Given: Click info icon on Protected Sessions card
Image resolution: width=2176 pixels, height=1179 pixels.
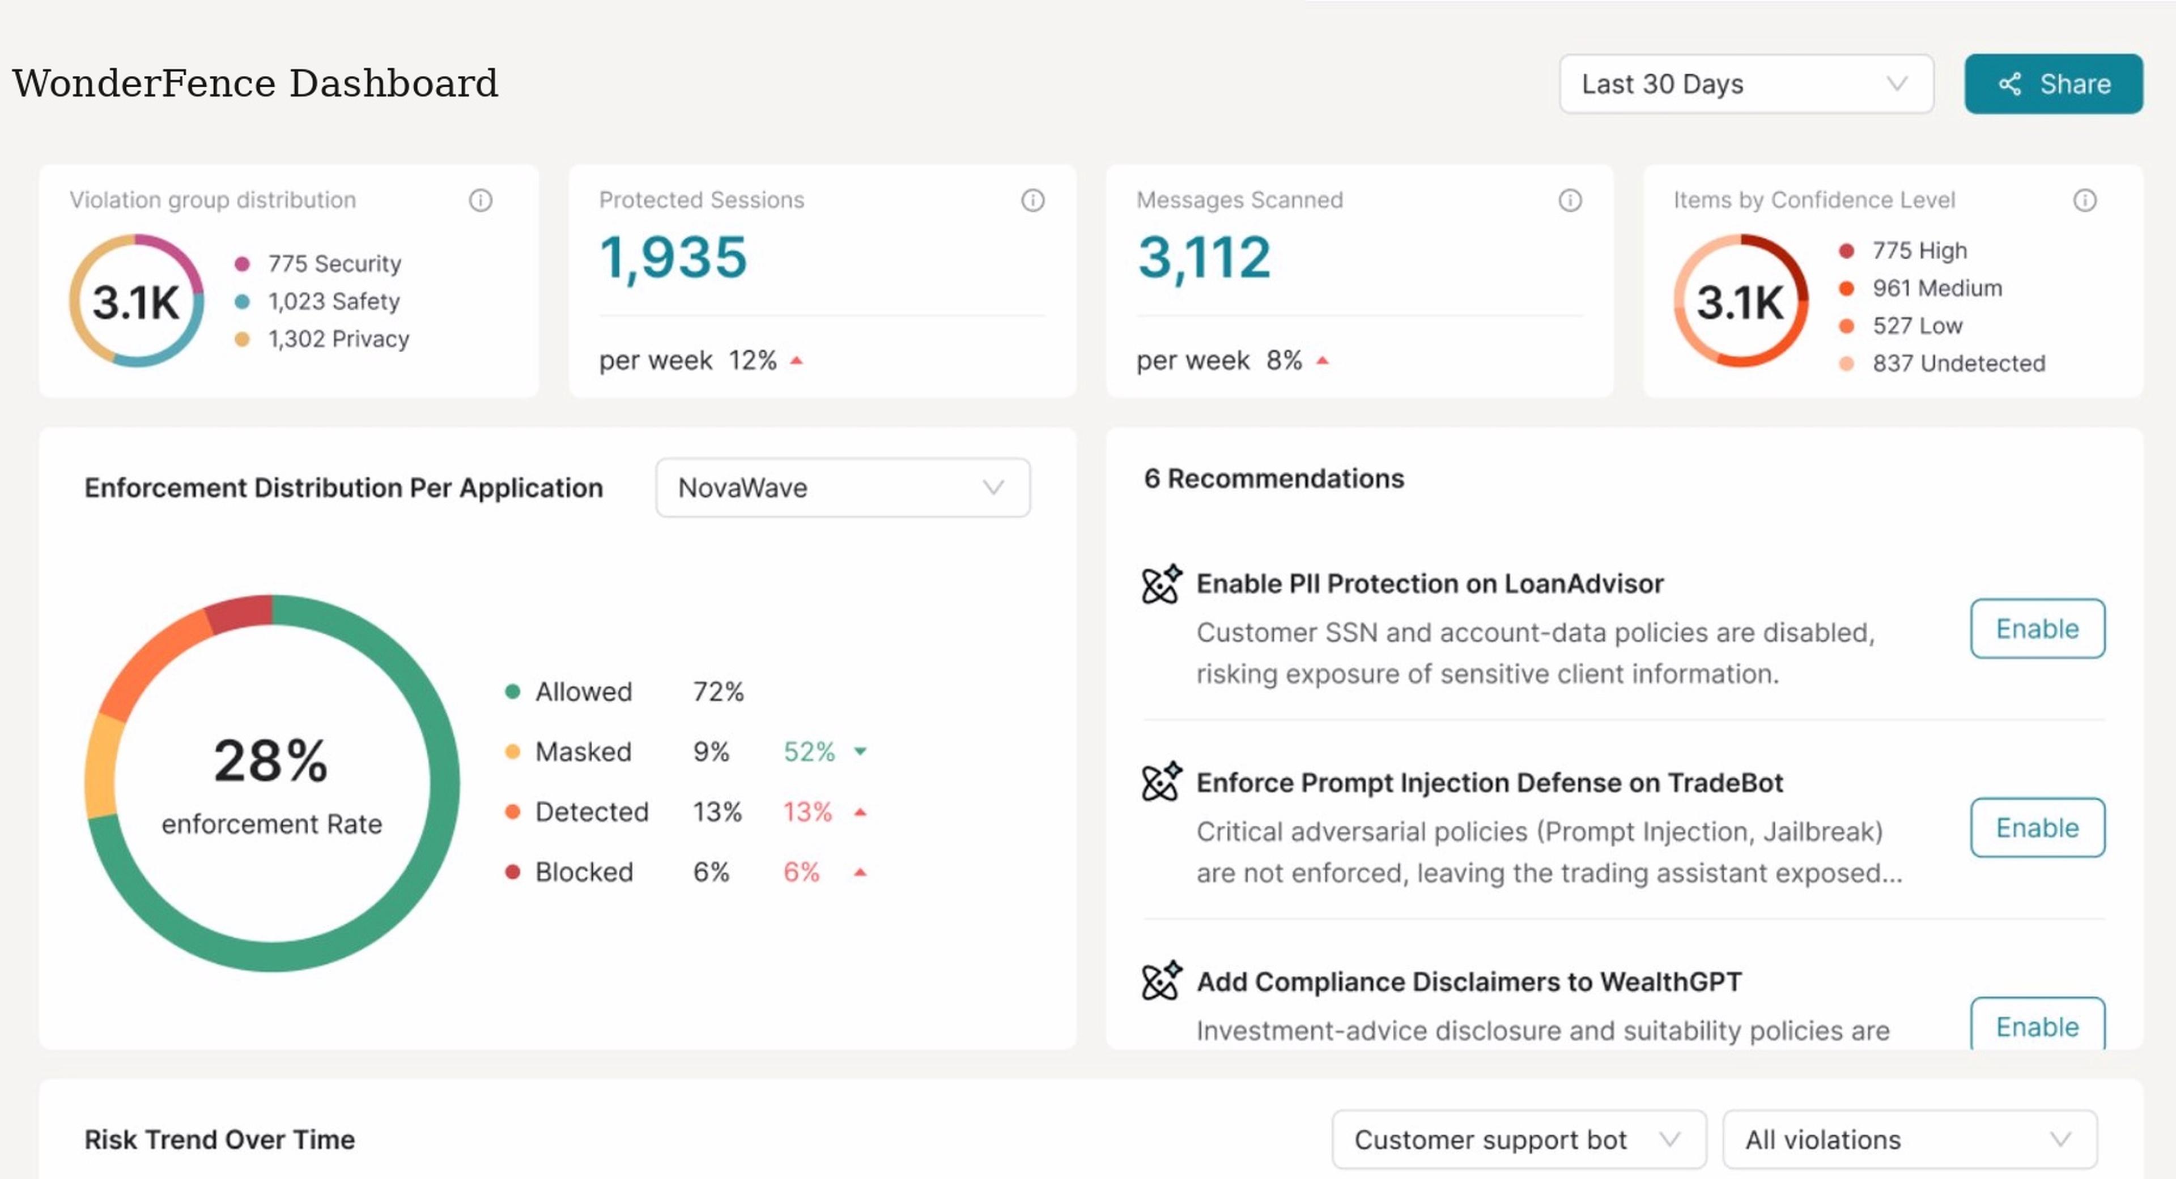Looking at the screenshot, I should pos(1032,200).
